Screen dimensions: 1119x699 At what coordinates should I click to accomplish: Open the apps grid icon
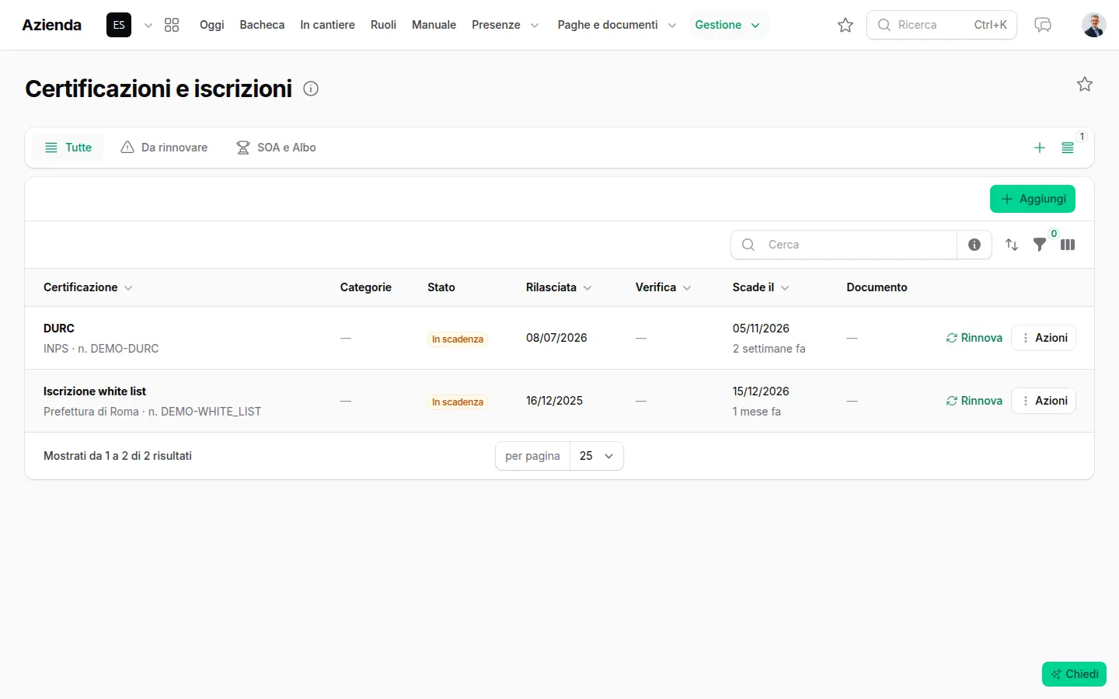coord(172,25)
